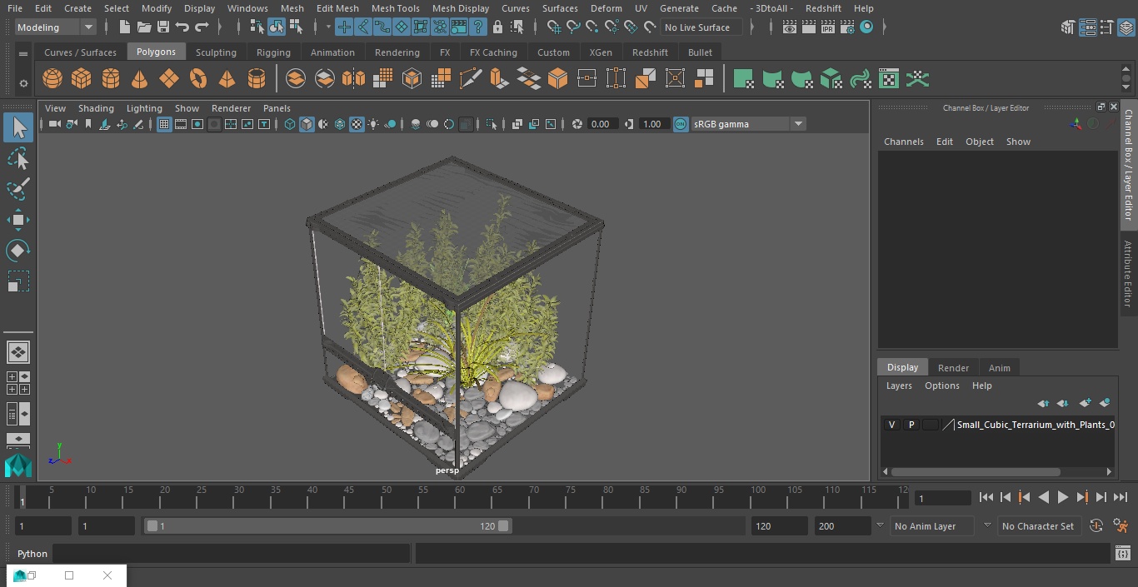
Task: Save the current scene
Action: pos(163,27)
